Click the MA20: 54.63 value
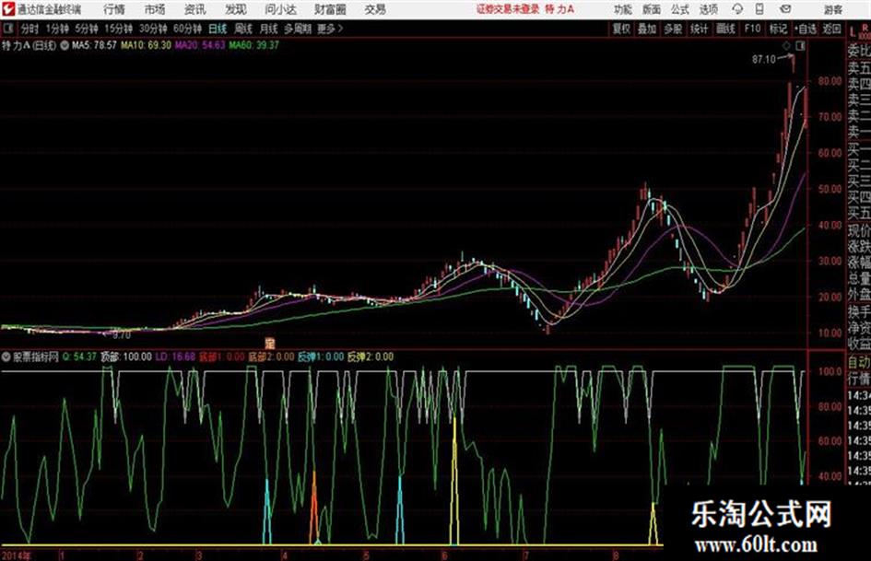Screen dimensions: 871x561 tap(200, 45)
